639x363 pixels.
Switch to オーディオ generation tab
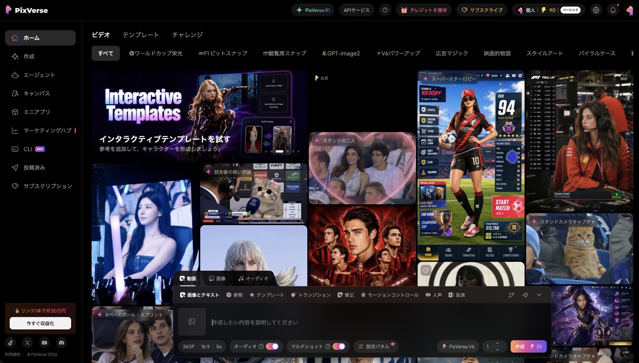(x=253, y=279)
